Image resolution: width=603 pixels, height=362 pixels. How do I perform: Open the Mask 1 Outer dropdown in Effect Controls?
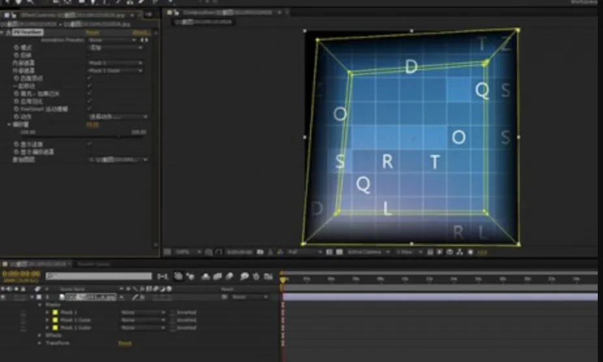click(115, 70)
